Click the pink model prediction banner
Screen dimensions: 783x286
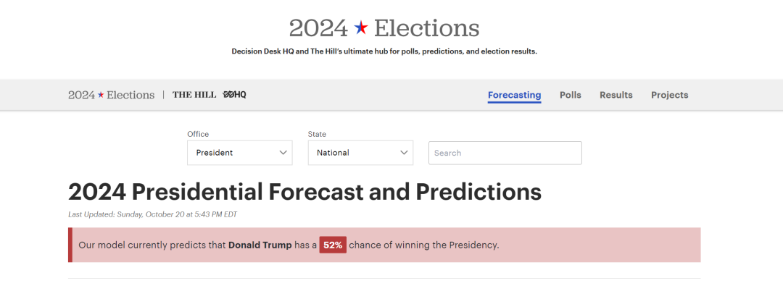pyautogui.click(x=384, y=245)
